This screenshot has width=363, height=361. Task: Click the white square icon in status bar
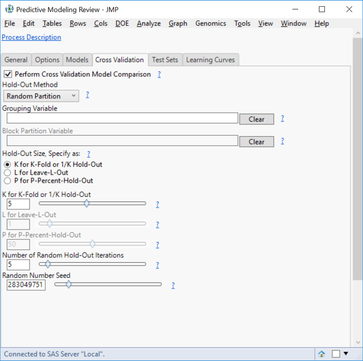336,354
